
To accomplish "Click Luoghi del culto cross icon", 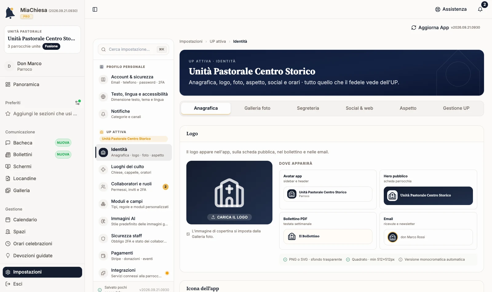I will pos(103,170).
